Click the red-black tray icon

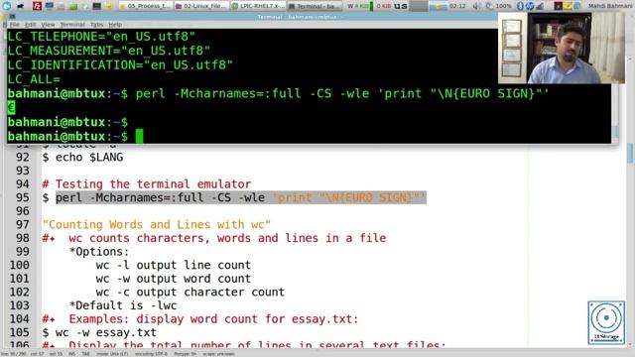click(558, 6)
